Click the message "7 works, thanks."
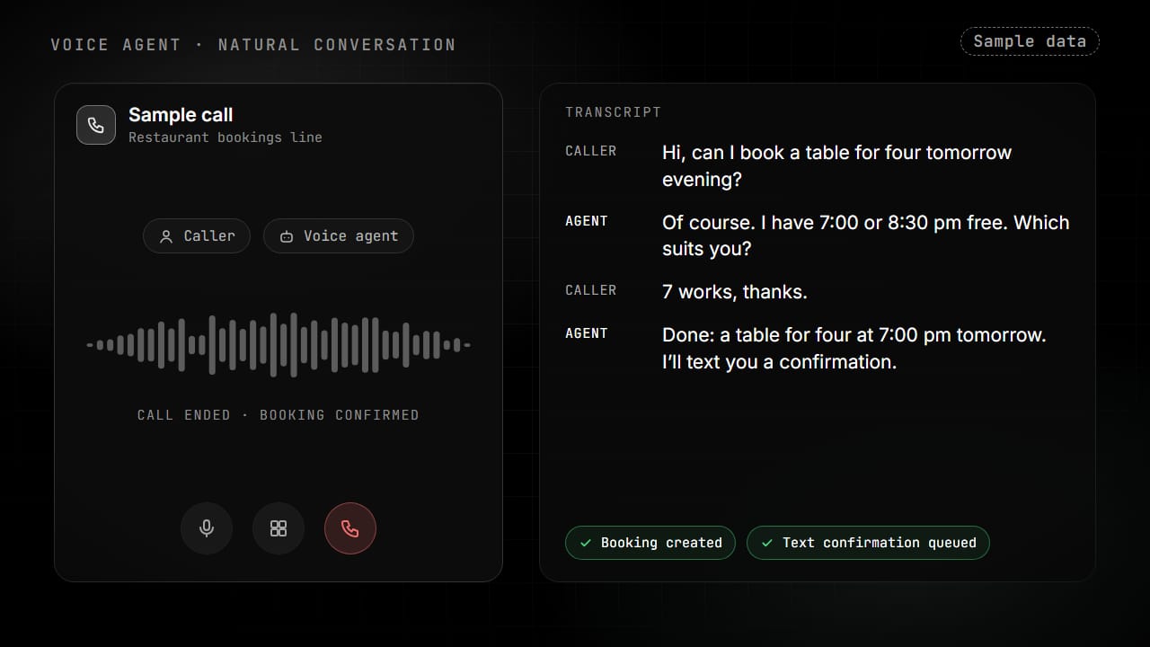Image resolution: width=1150 pixels, height=647 pixels. (x=735, y=292)
